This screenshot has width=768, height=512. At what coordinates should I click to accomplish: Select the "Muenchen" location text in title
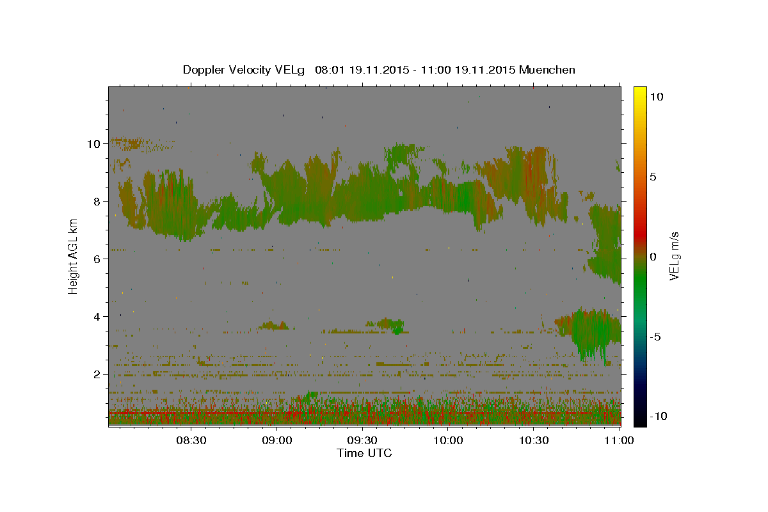pos(547,70)
